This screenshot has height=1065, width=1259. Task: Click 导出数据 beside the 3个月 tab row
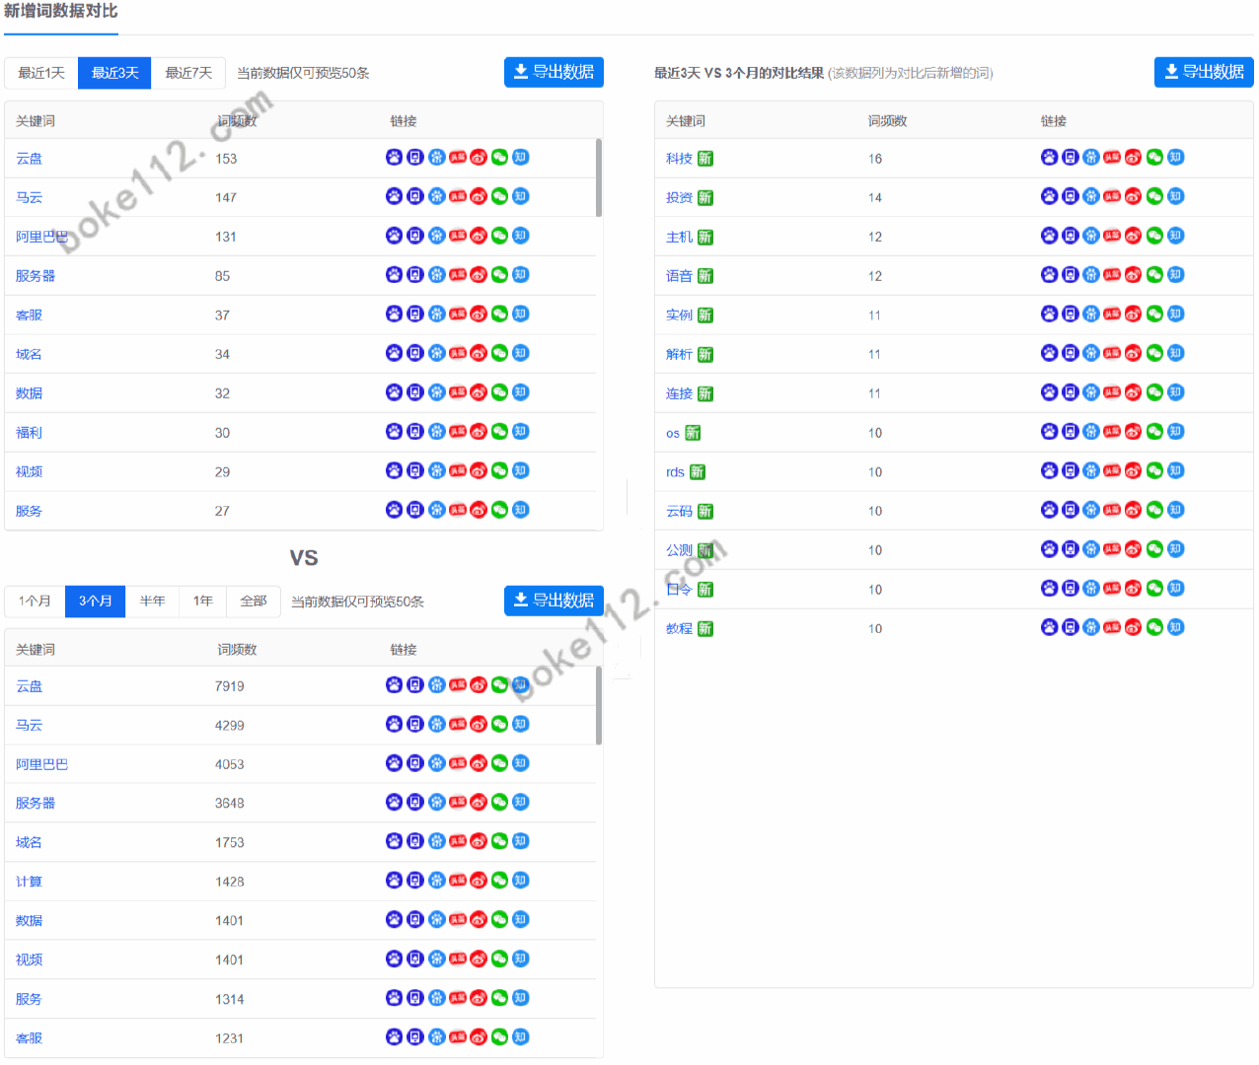[554, 601]
